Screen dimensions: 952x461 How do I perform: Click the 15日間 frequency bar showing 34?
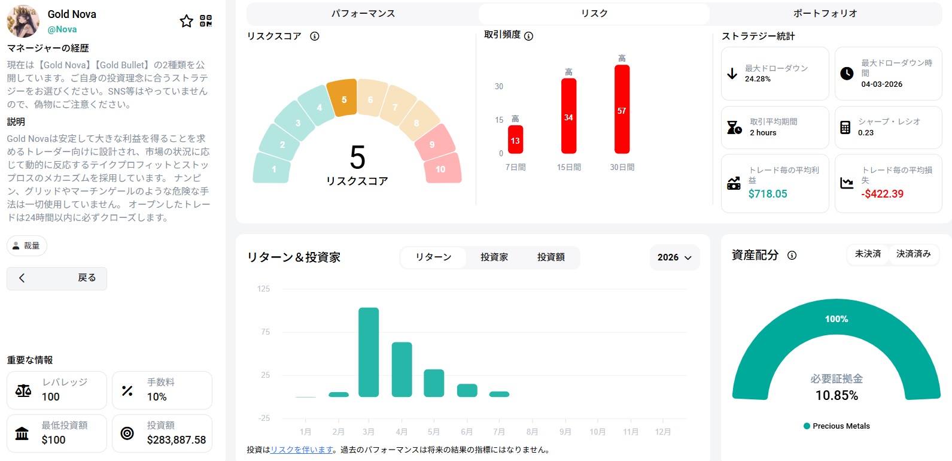(568, 116)
